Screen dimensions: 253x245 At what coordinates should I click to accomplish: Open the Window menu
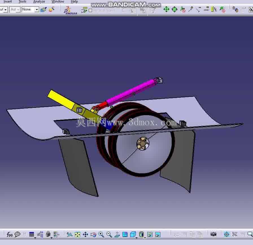pos(58,1)
